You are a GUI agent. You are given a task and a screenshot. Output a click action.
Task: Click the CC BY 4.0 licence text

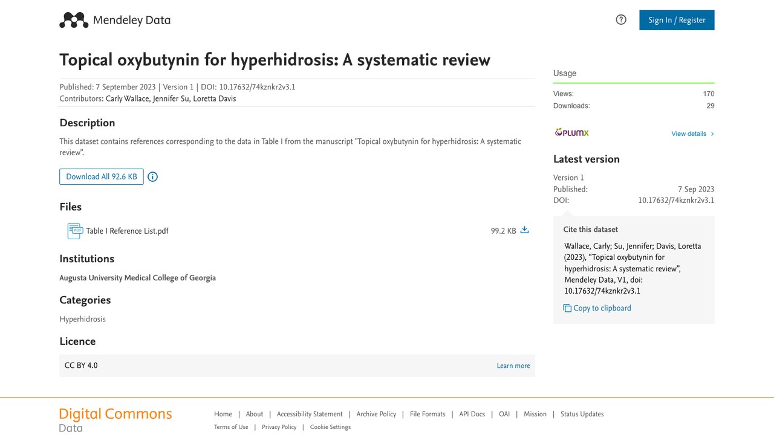coord(81,366)
